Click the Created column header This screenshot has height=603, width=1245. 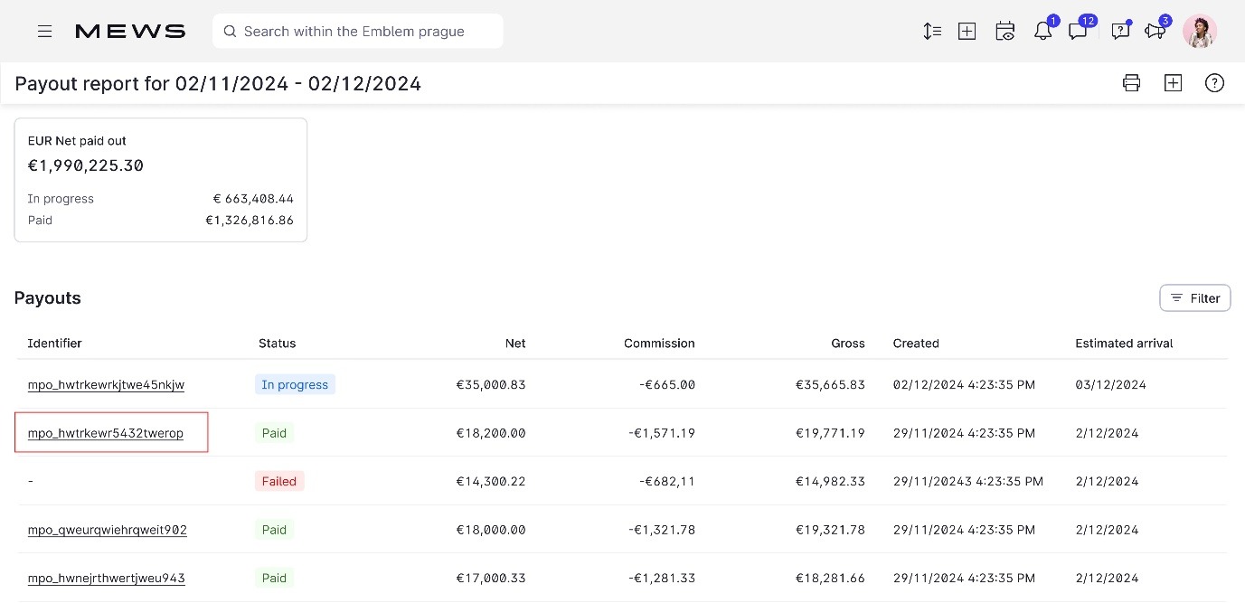pyautogui.click(x=916, y=344)
